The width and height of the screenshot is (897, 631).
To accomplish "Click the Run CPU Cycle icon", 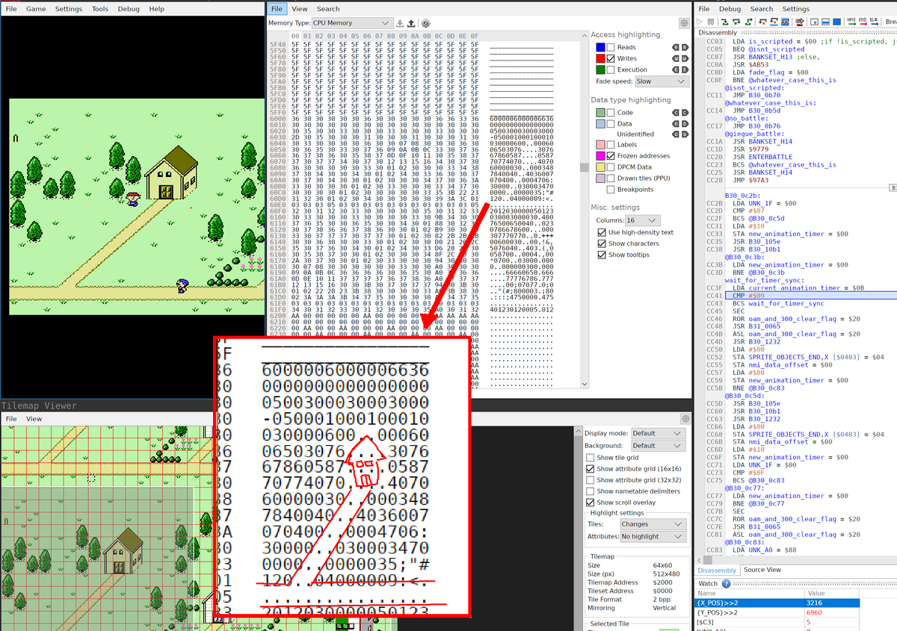I will (x=800, y=22).
